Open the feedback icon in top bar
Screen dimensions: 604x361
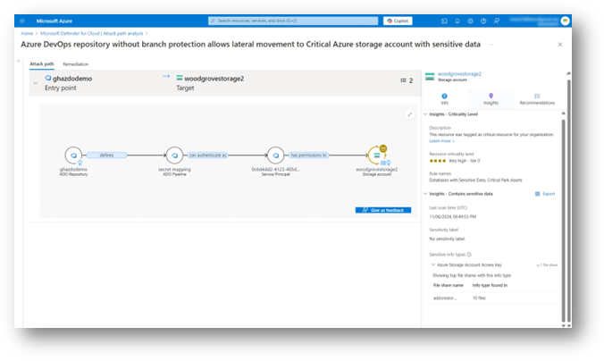(497, 21)
